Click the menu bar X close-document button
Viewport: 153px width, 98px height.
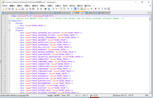pyautogui.click(x=150, y=6)
